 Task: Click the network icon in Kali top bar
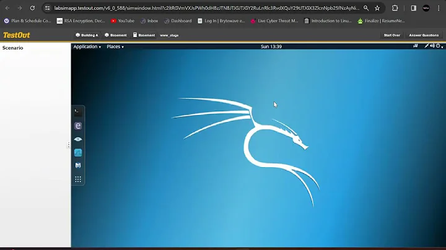click(416, 46)
